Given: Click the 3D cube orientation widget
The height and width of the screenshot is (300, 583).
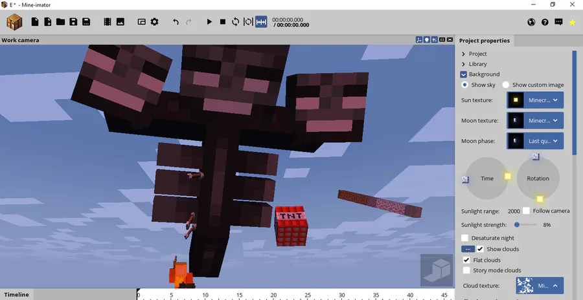Looking at the screenshot, I should click(437, 270).
